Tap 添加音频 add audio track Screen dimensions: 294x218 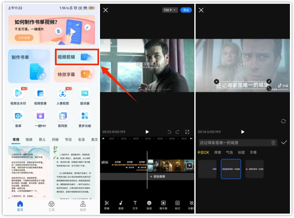158,177
